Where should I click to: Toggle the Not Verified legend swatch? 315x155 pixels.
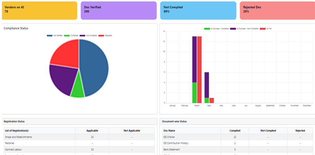49,35
